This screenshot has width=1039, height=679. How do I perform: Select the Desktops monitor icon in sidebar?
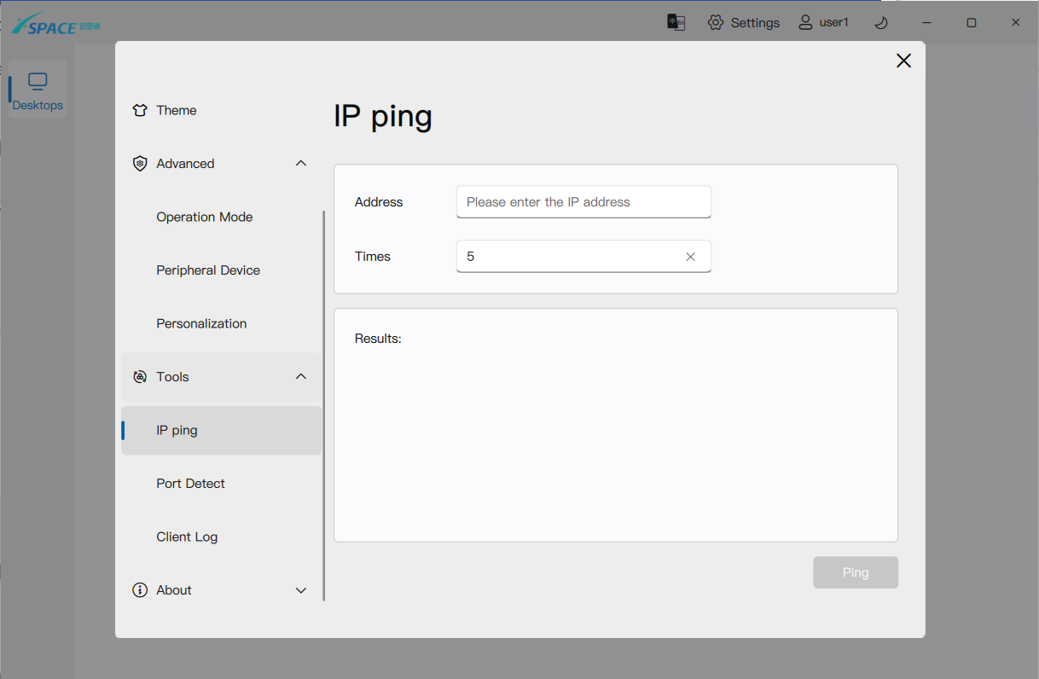38,82
